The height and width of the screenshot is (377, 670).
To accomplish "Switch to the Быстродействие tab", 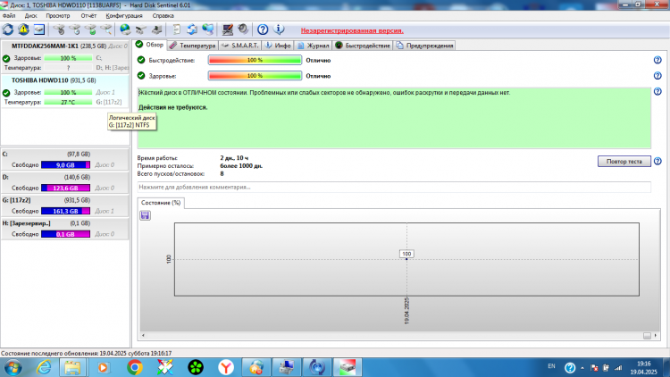I will point(363,46).
